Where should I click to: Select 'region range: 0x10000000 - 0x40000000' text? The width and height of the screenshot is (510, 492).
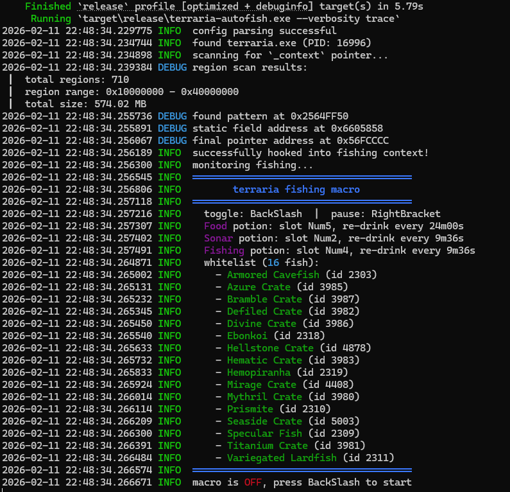[132, 92]
